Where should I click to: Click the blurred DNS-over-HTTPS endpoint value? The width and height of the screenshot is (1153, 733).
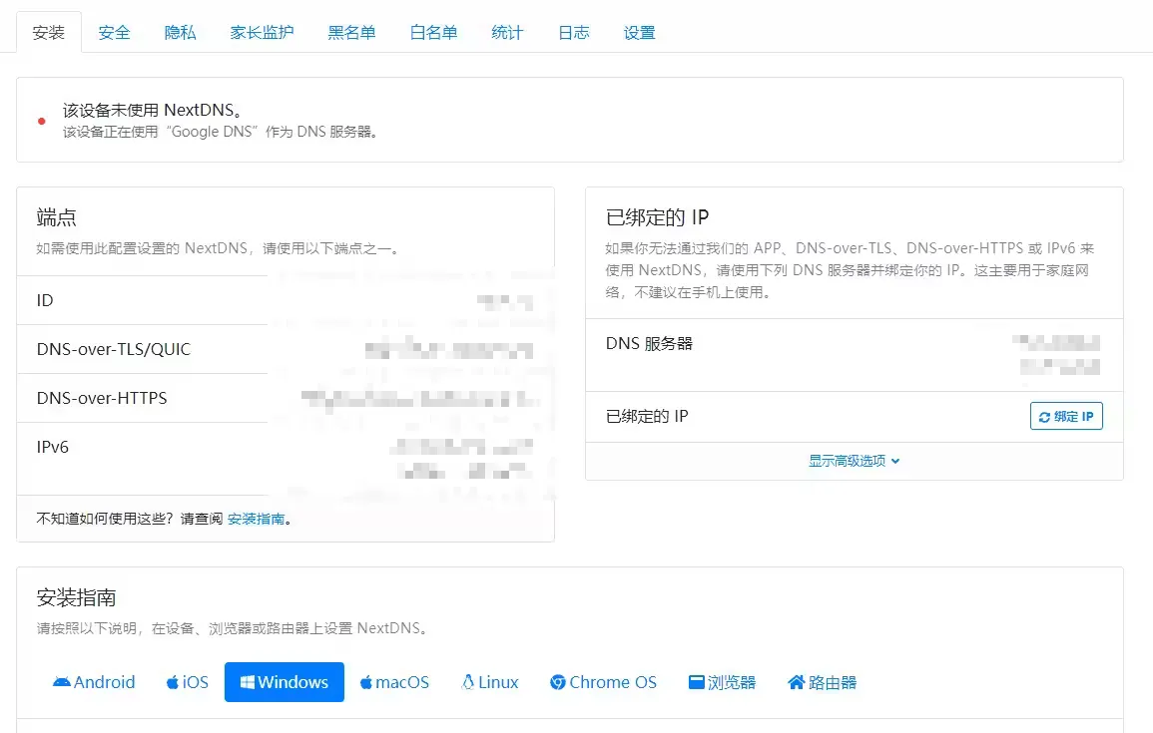tap(419, 399)
